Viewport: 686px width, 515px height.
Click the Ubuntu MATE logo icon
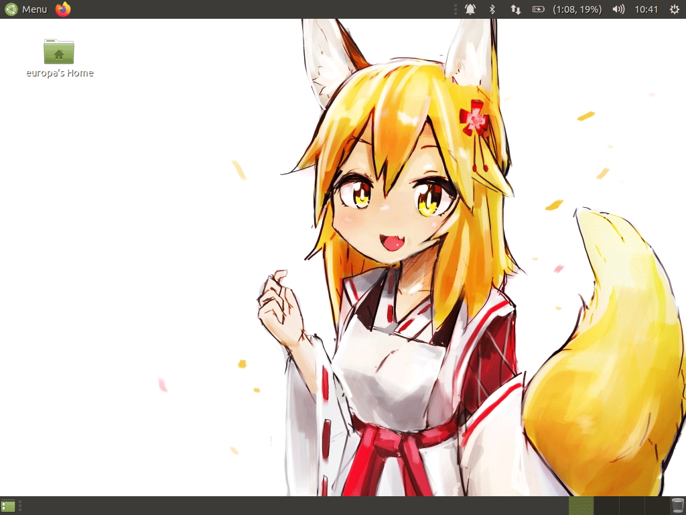pos(11,9)
